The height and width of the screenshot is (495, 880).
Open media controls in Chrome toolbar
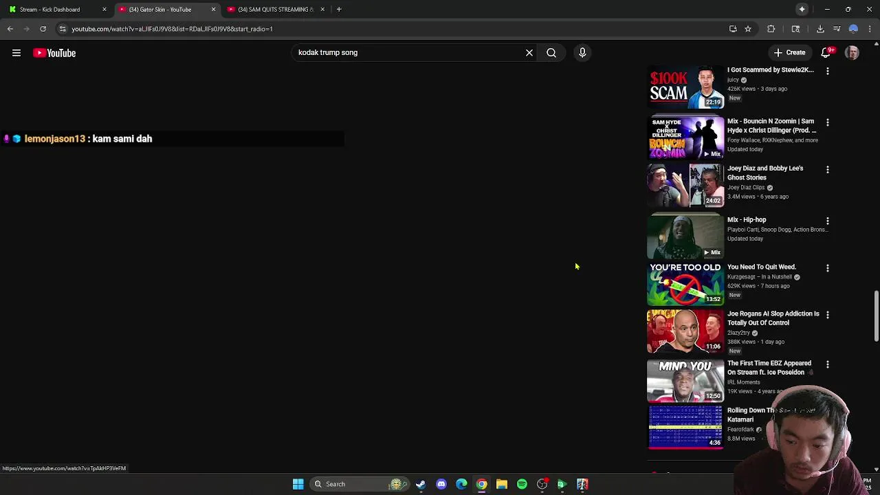tap(837, 29)
